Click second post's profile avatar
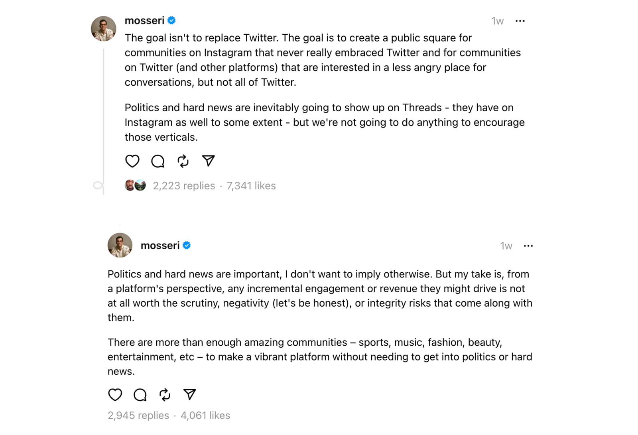This screenshot has height=435, width=638. (120, 245)
